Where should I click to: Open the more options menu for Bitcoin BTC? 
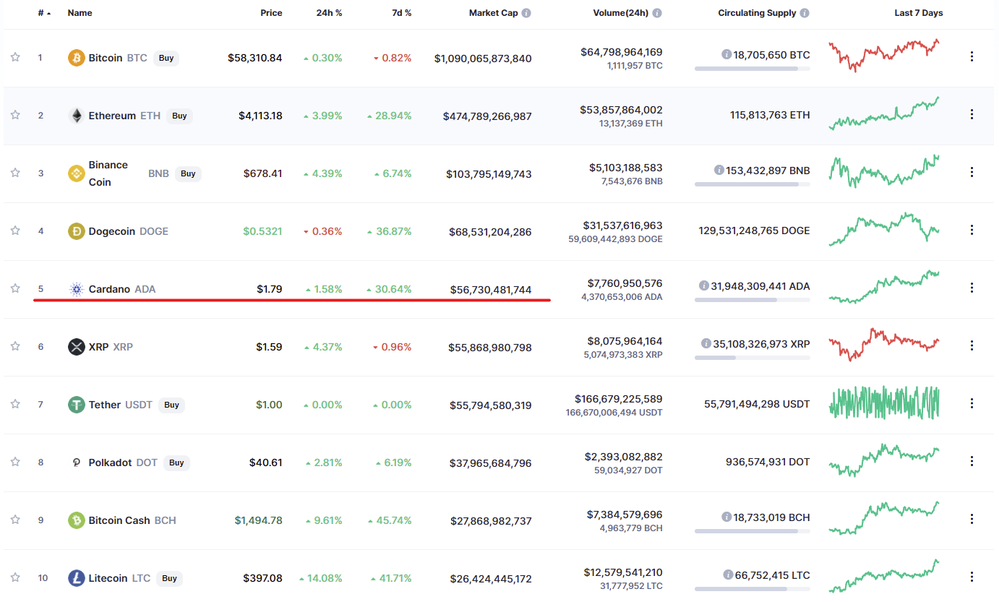click(972, 56)
